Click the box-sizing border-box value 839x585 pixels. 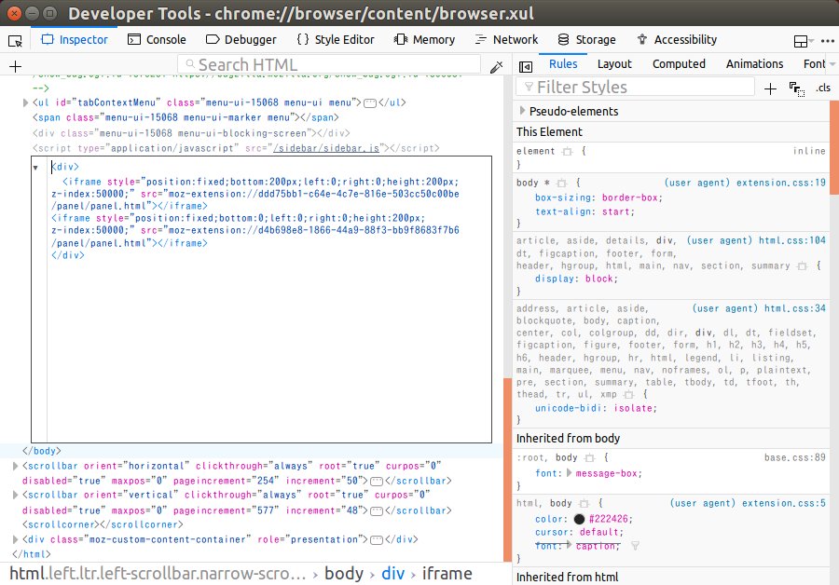click(x=630, y=197)
